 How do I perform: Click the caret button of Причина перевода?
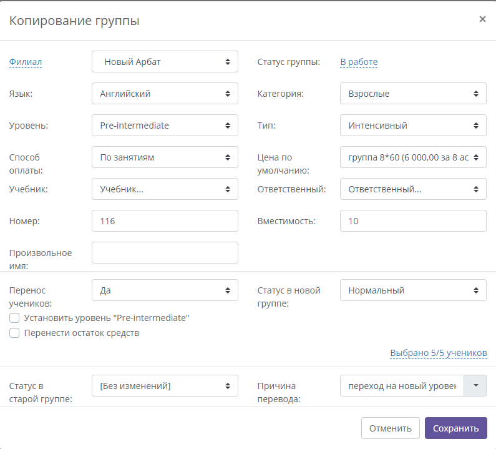(475, 386)
